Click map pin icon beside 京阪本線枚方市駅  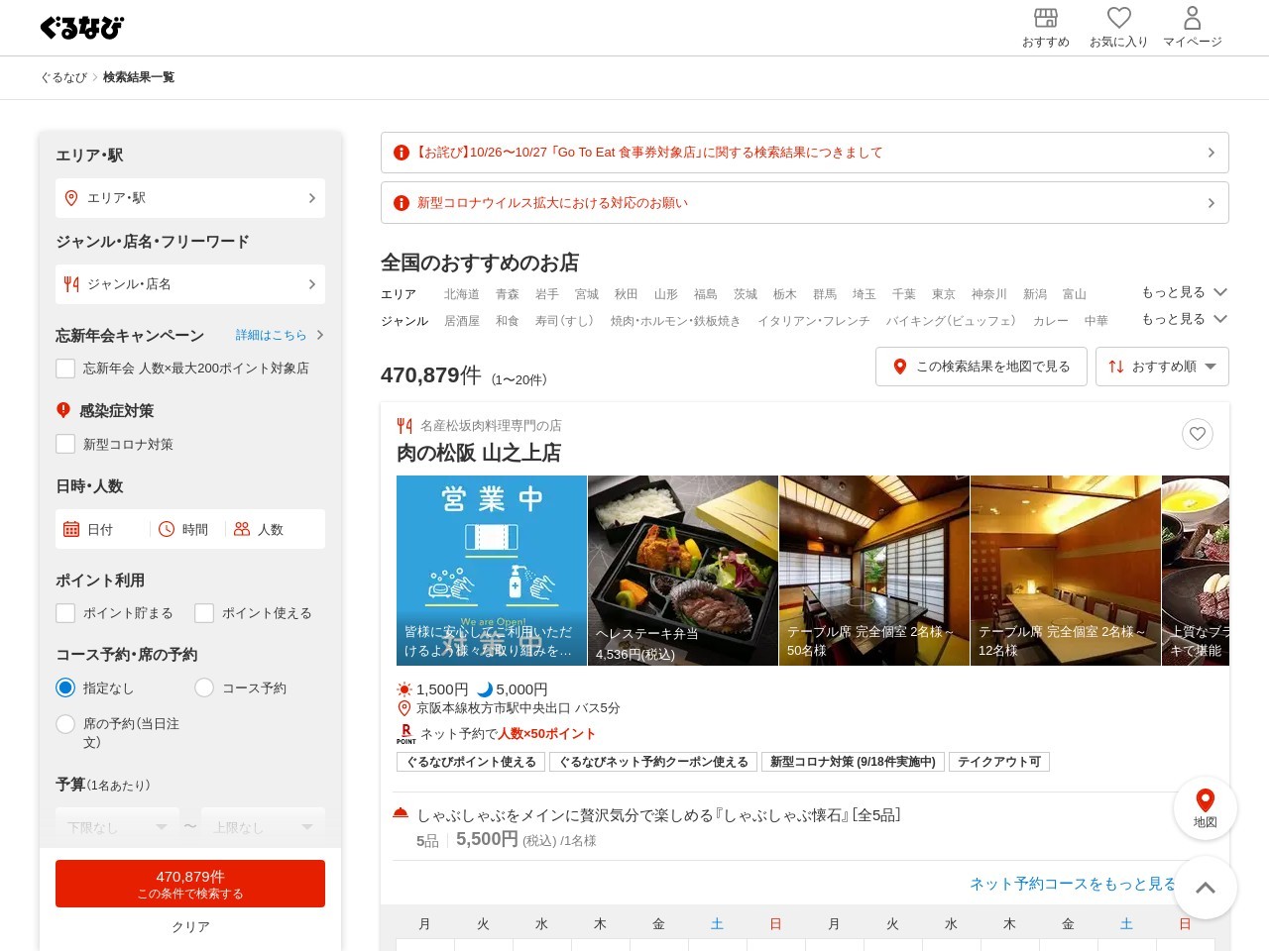(x=404, y=708)
